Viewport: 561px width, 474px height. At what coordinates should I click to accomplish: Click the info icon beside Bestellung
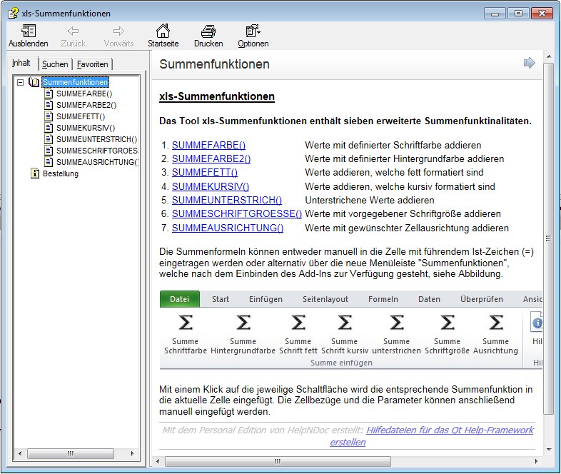click(35, 173)
